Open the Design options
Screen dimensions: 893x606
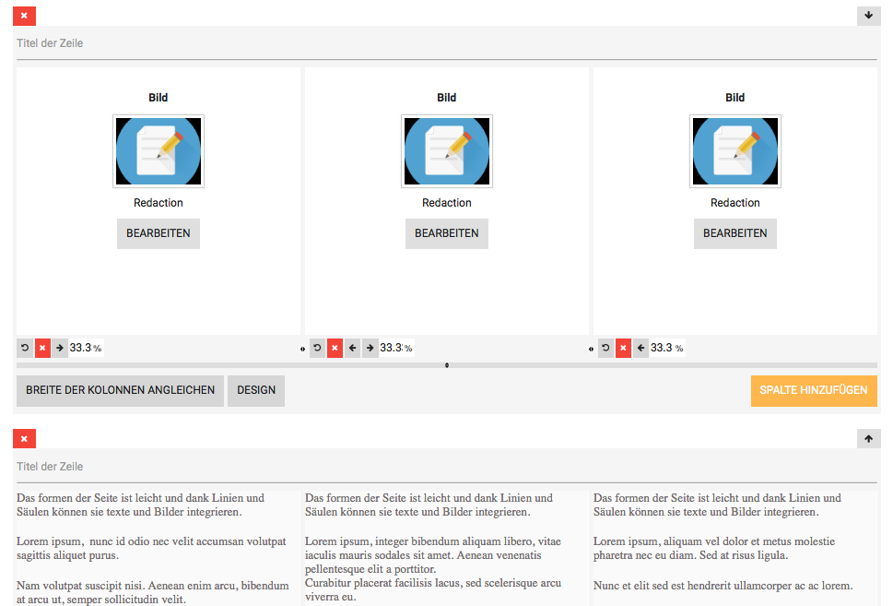tap(256, 390)
